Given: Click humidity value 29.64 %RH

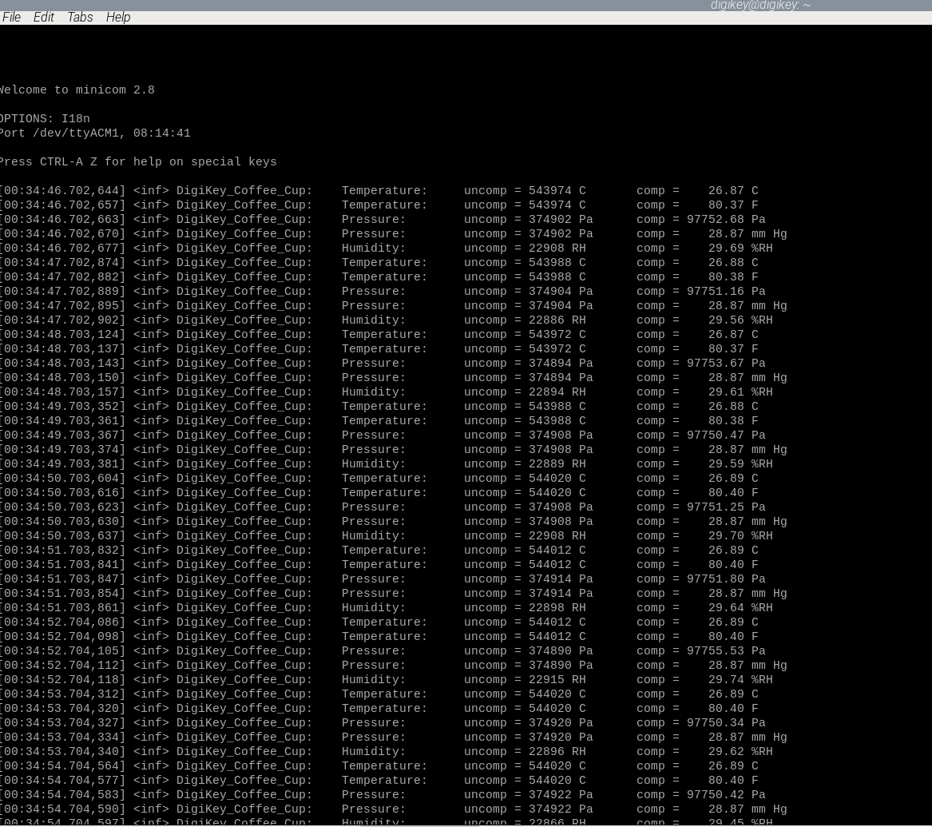Looking at the screenshot, I should (740, 607).
